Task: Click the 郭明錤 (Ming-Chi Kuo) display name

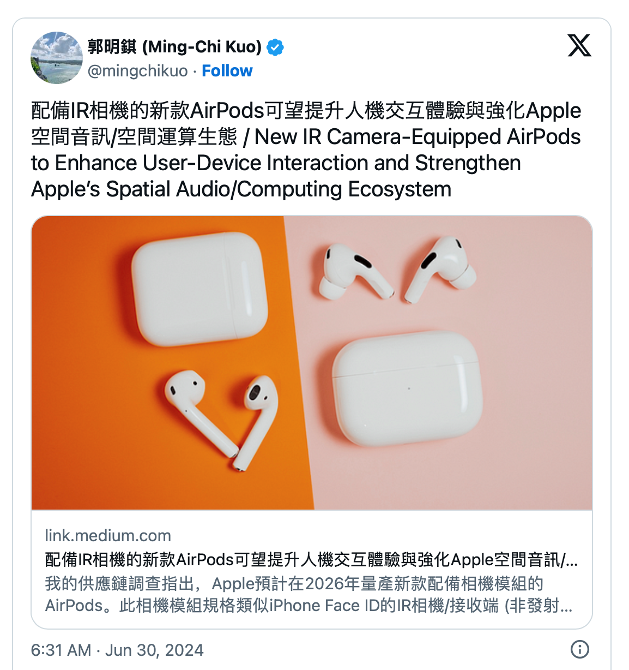Action: [x=174, y=47]
